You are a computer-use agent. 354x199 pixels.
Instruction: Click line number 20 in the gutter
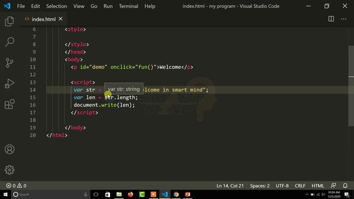point(33,135)
